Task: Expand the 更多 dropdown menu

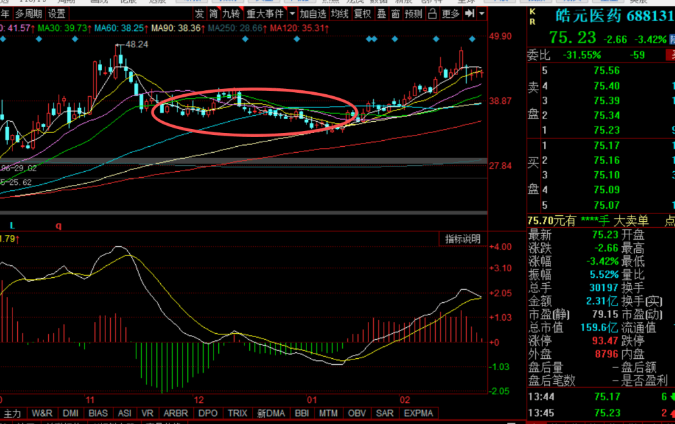Action: tap(450, 13)
